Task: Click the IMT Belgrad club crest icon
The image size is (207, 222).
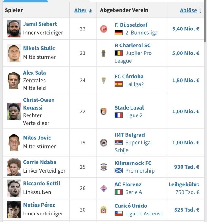Action: click(x=103, y=143)
